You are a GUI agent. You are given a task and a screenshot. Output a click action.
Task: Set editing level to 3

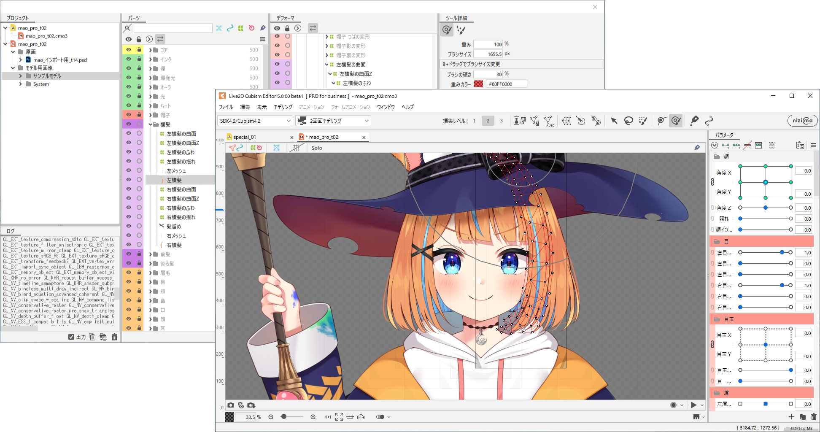501,120
